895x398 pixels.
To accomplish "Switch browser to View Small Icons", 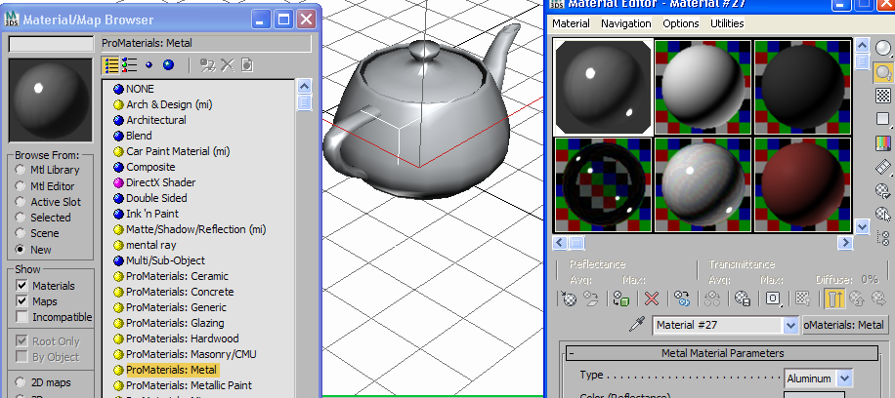I will [x=149, y=65].
